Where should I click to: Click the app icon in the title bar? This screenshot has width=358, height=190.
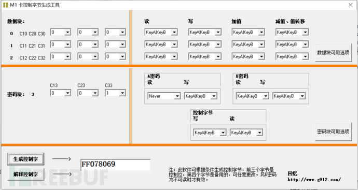click(x=6, y=5)
